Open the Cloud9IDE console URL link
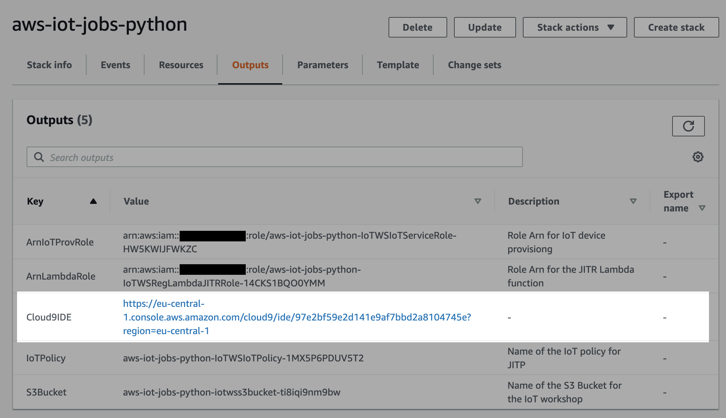 click(297, 317)
